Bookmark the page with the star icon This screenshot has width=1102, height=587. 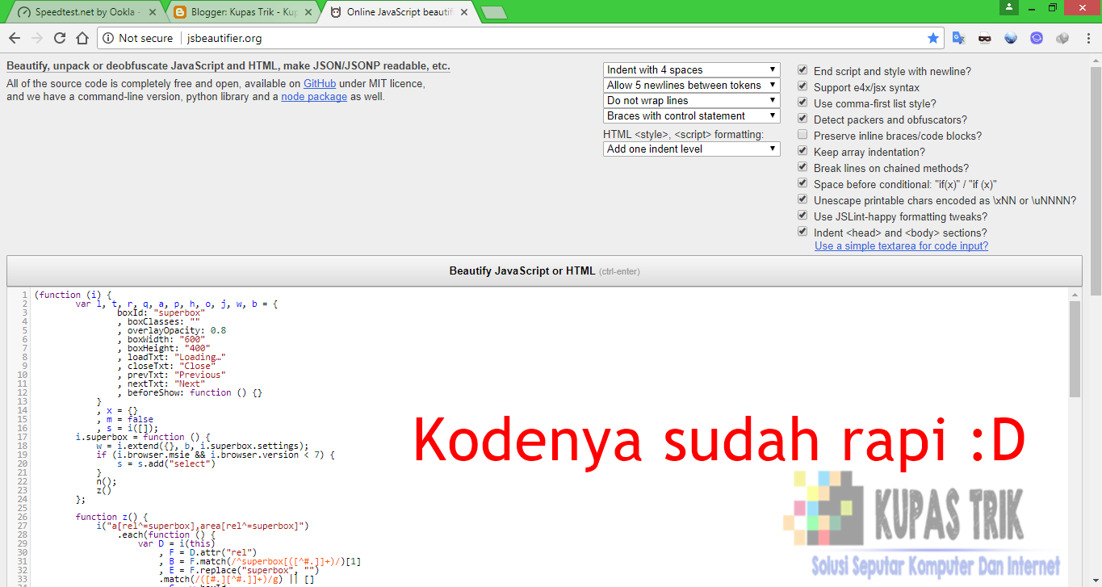coord(932,38)
